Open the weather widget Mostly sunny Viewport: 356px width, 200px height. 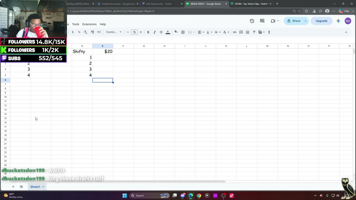(13, 196)
